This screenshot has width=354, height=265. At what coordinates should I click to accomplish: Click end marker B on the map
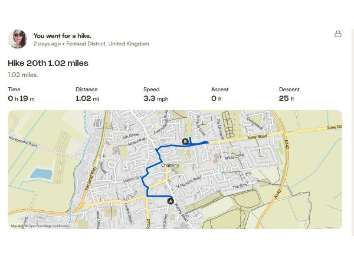click(186, 141)
